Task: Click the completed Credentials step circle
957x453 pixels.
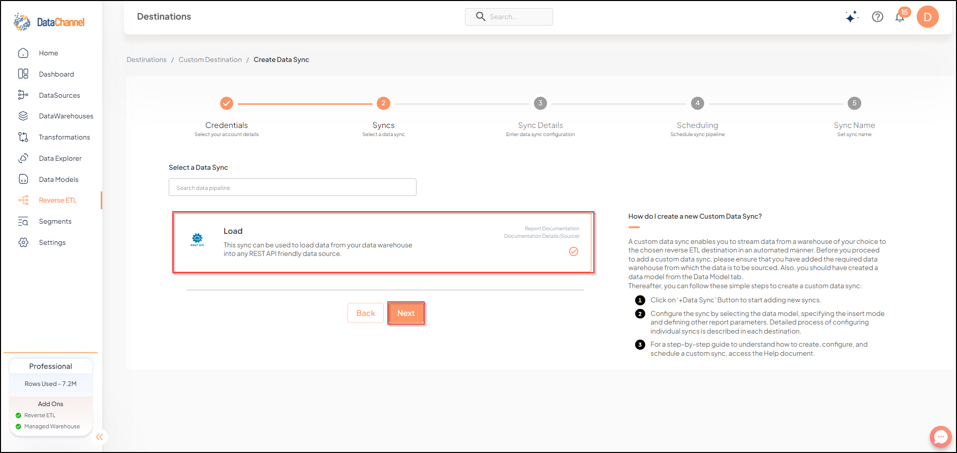Action: point(227,103)
